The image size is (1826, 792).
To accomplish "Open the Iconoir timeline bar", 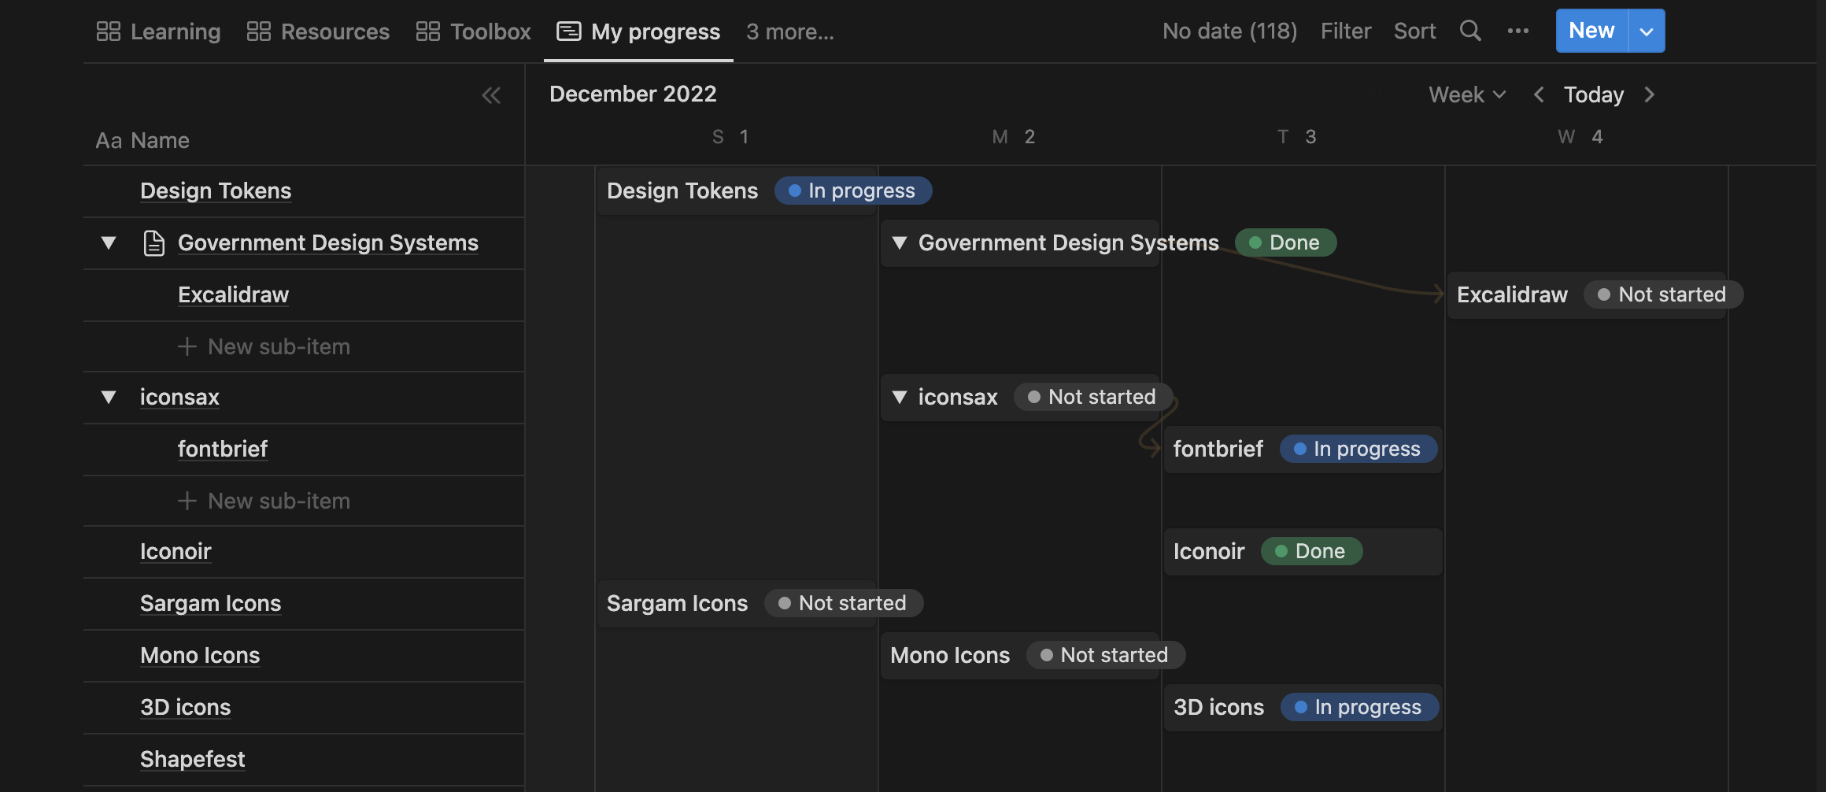I will [1209, 551].
